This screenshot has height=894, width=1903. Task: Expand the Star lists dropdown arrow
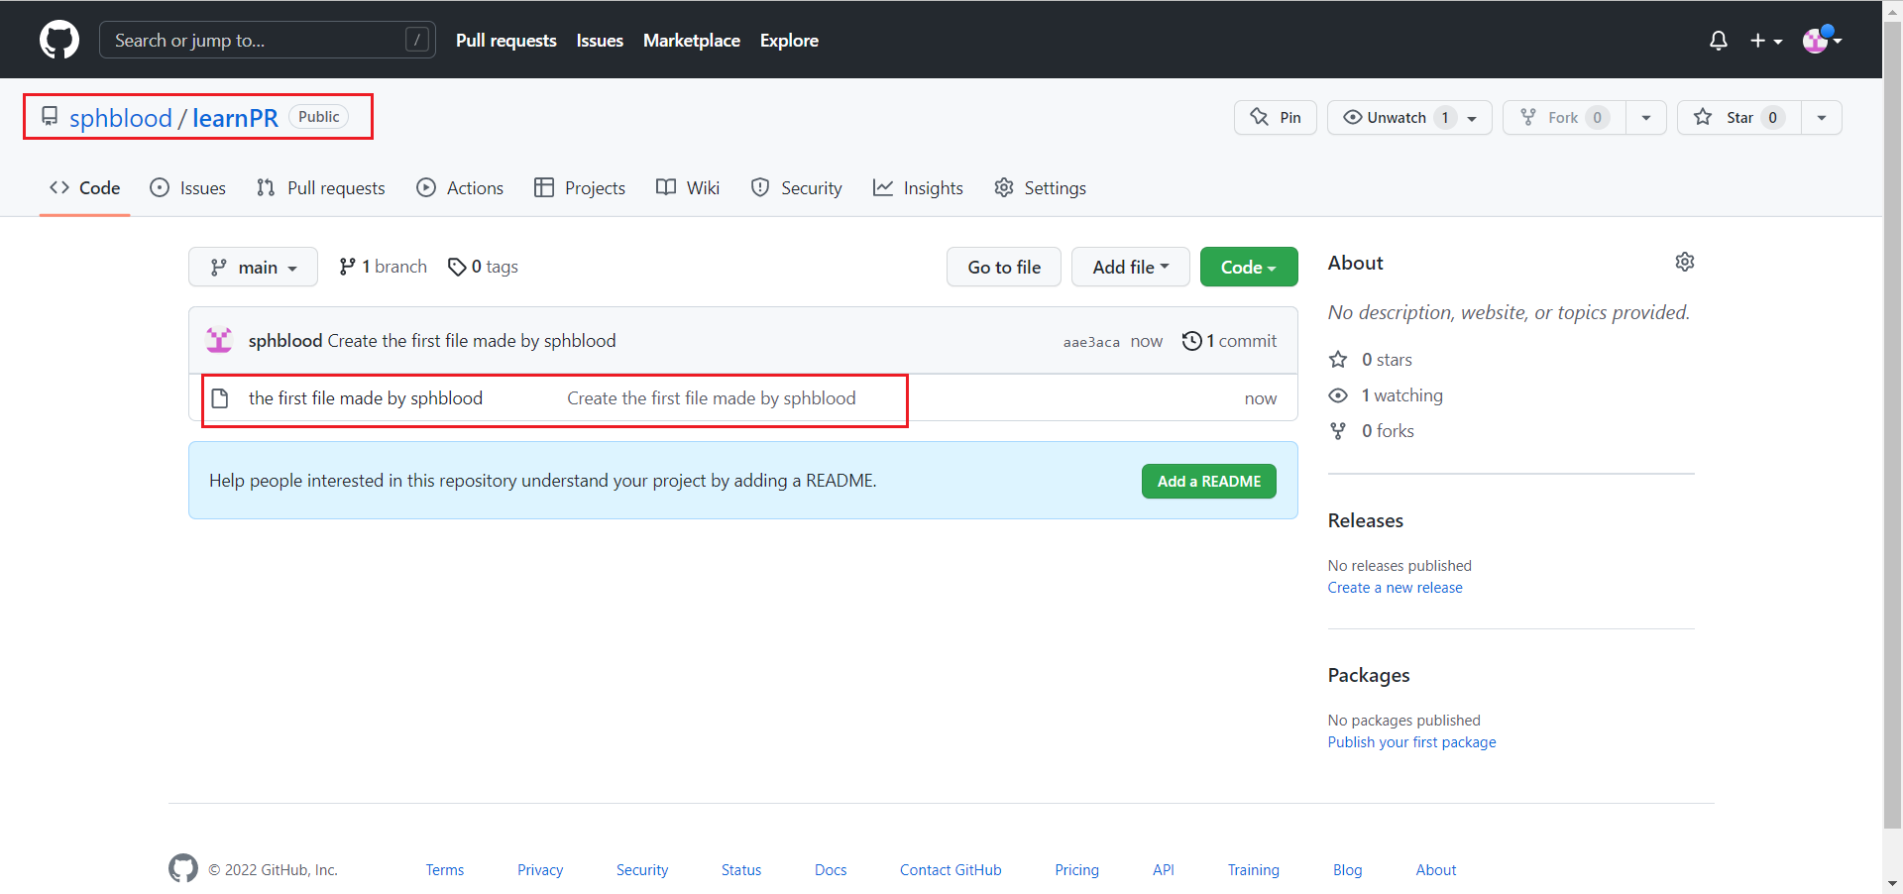tap(1822, 118)
